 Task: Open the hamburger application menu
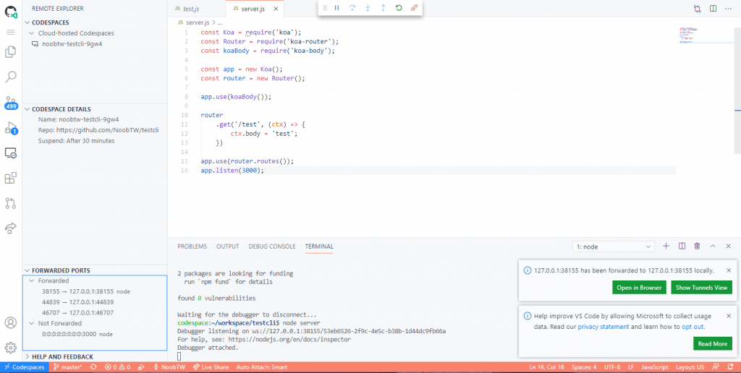pos(10,32)
